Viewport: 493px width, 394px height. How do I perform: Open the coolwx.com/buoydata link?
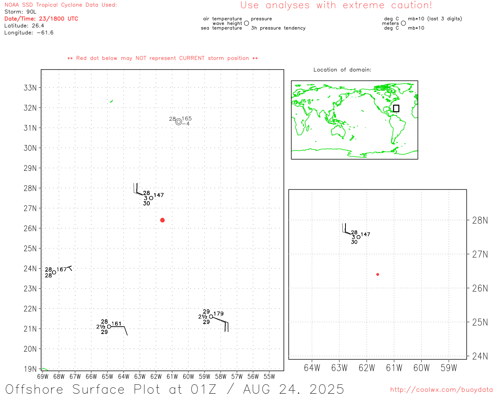[441, 390]
